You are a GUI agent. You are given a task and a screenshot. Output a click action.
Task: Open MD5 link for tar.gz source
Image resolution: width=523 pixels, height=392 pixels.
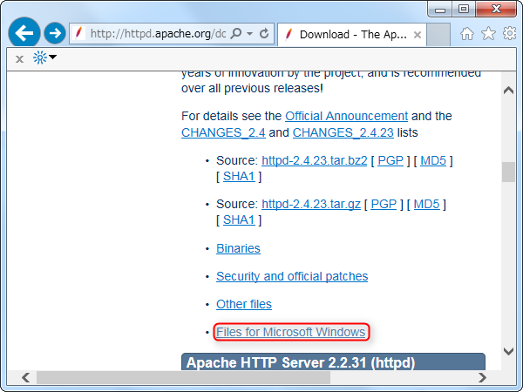coord(426,204)
